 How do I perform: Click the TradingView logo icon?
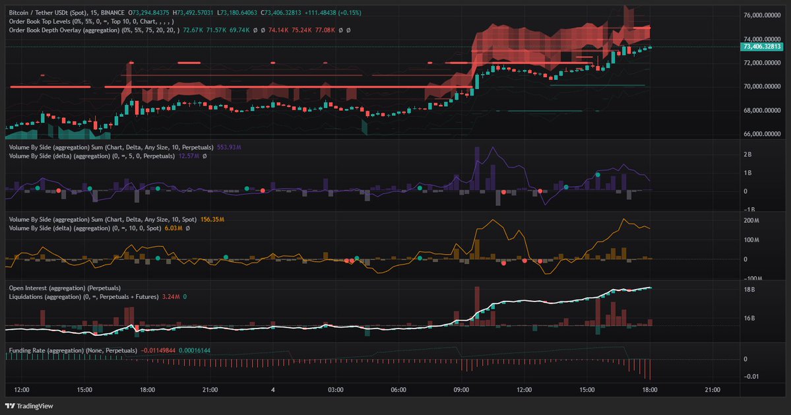pyautogui.click(x=11, y=406)
